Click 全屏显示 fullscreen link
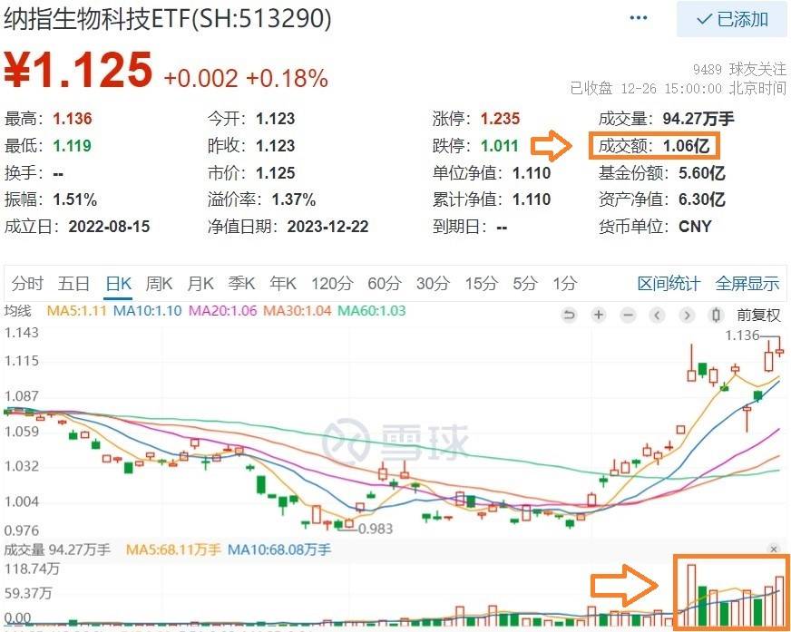Image resolution: width=791 pixels, height=632 pixels. pos(747,284)
